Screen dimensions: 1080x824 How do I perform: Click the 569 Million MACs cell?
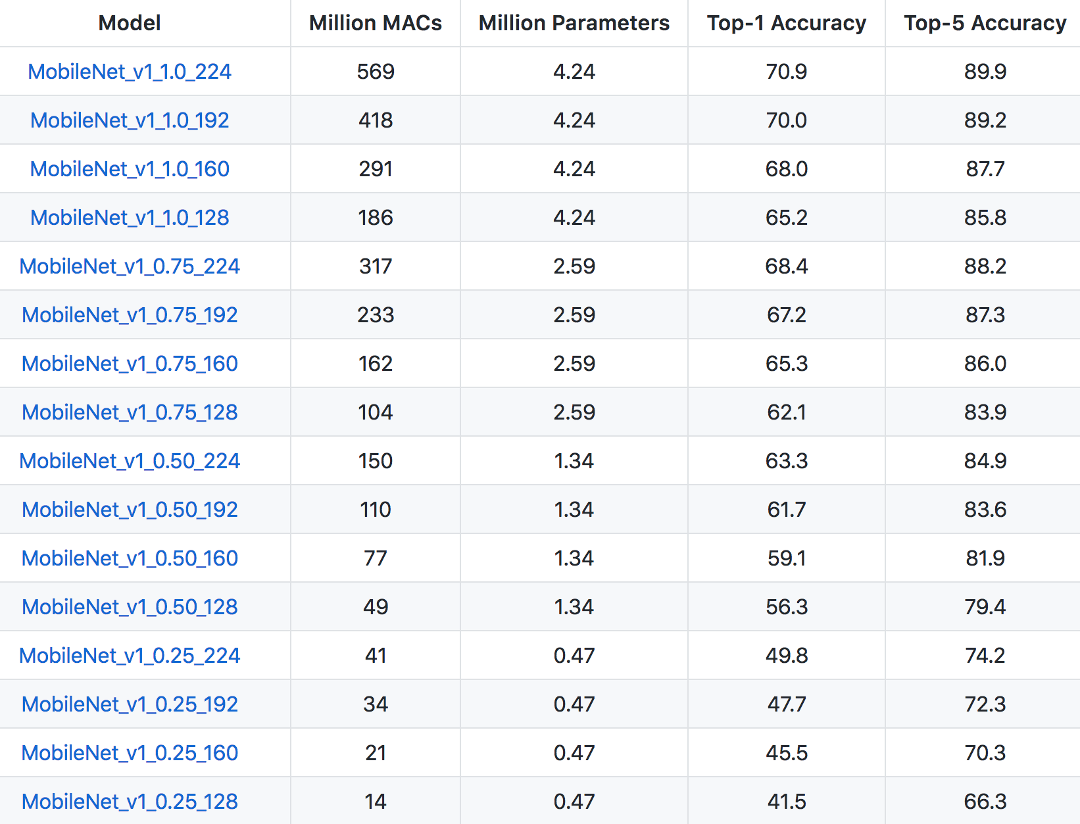coord(376,72)
